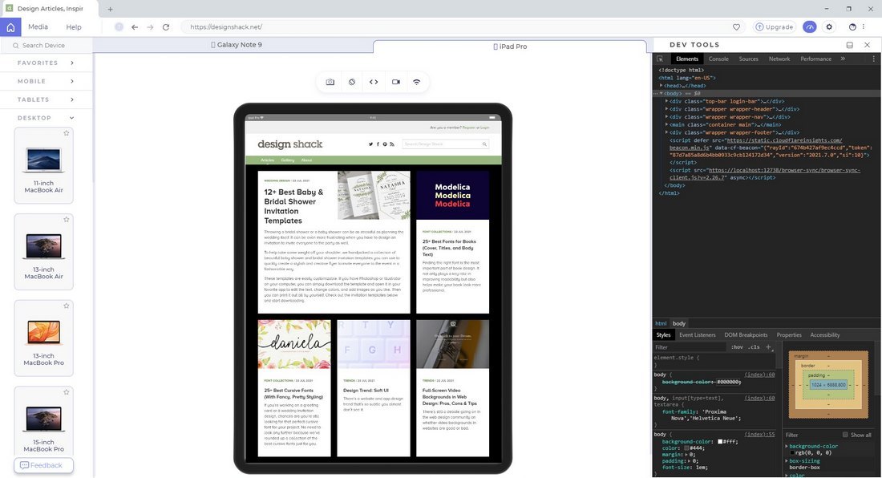The height and width of the screenshot is (478, 882).
Task: Star the 13-inch MacBook Pro device
Action: tap(67, 306)
